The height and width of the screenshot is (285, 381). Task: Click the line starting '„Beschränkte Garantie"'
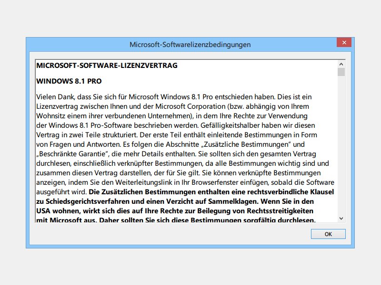point(176,154)
